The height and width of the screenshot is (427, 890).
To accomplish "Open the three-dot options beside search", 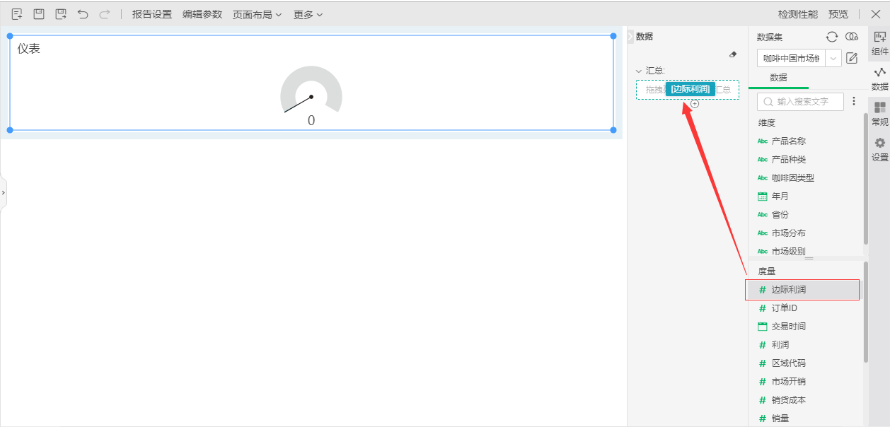I will [x=854, y=102].
